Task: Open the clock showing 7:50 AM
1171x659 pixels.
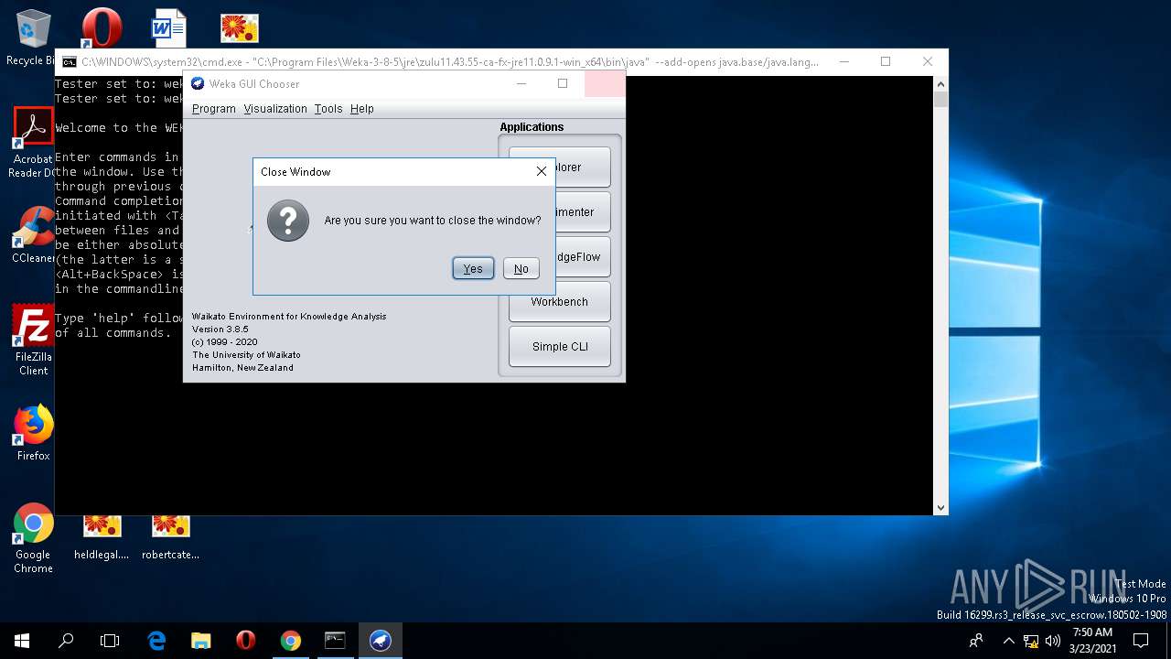Action: point(1092,641)
